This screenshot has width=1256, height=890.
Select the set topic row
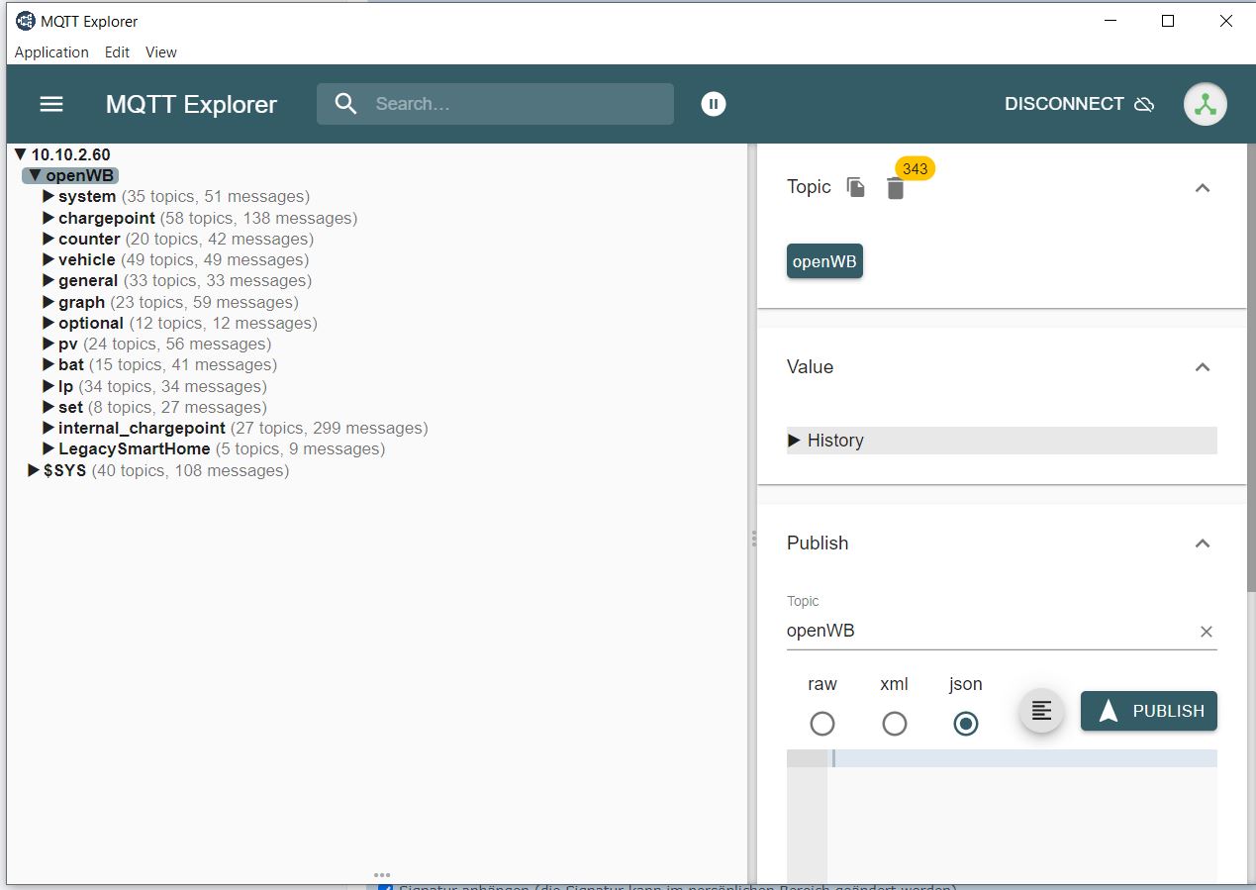(x=154, y=407)
